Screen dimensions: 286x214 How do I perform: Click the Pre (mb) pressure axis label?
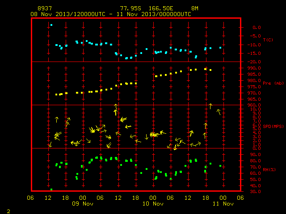[x=273, y=83]
